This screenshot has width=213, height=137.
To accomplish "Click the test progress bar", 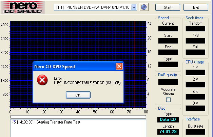I will [x=78, y=117].
